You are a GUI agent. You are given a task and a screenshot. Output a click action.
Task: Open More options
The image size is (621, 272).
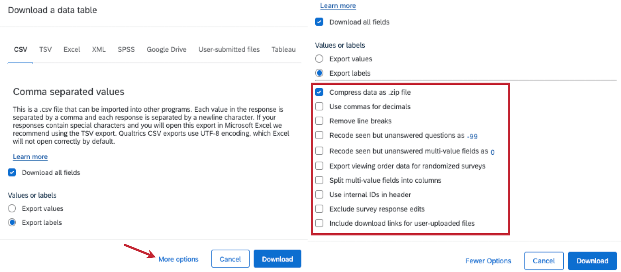pyautogui.click(x=179, y=259)
